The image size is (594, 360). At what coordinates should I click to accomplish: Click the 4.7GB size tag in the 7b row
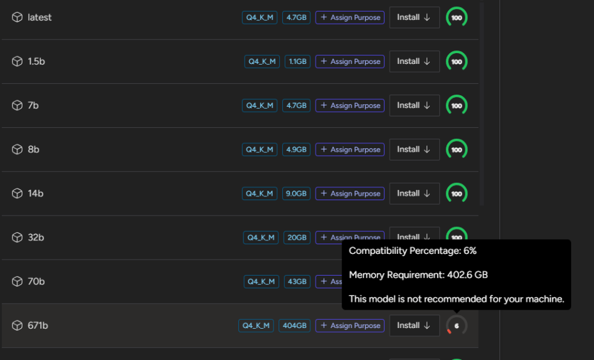296,106
